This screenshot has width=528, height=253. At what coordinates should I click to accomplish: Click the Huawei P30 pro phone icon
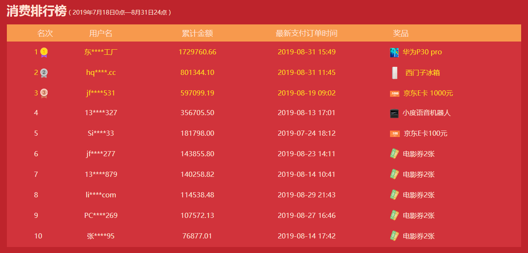[394, 52]
